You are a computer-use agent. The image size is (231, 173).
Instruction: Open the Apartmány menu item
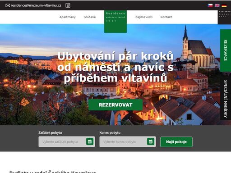pyautogui.click(x=68, y=17)
